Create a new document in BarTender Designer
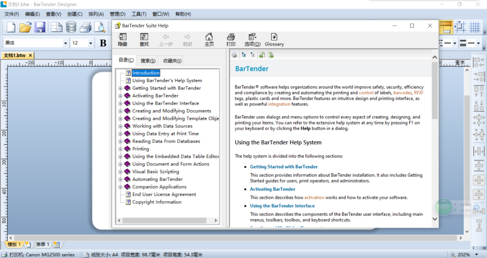Screen dimensions: 487x258 pos(11,27)
